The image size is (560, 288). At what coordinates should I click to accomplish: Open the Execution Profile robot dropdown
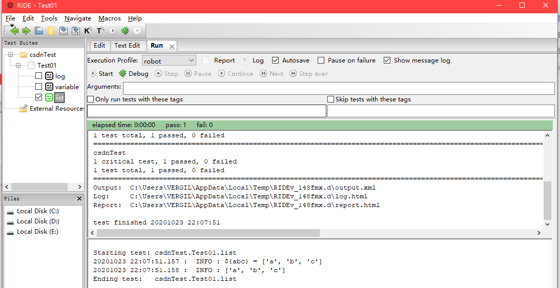(169, 60)
